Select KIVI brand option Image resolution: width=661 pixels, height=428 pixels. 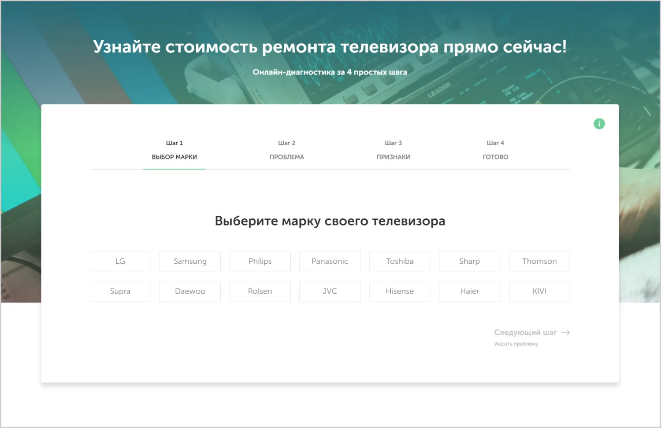tap(539, 291)
